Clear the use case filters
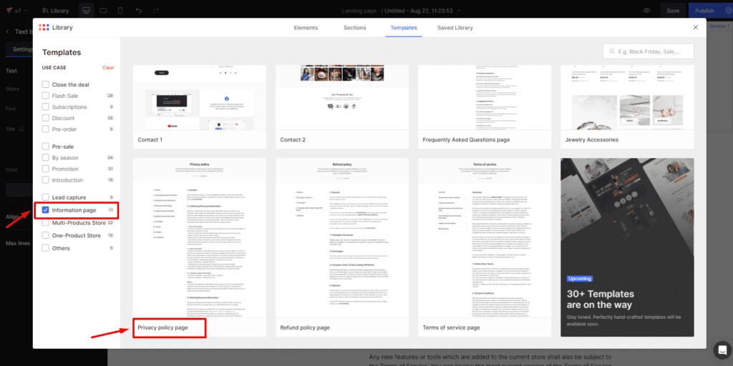 [108, 68]
